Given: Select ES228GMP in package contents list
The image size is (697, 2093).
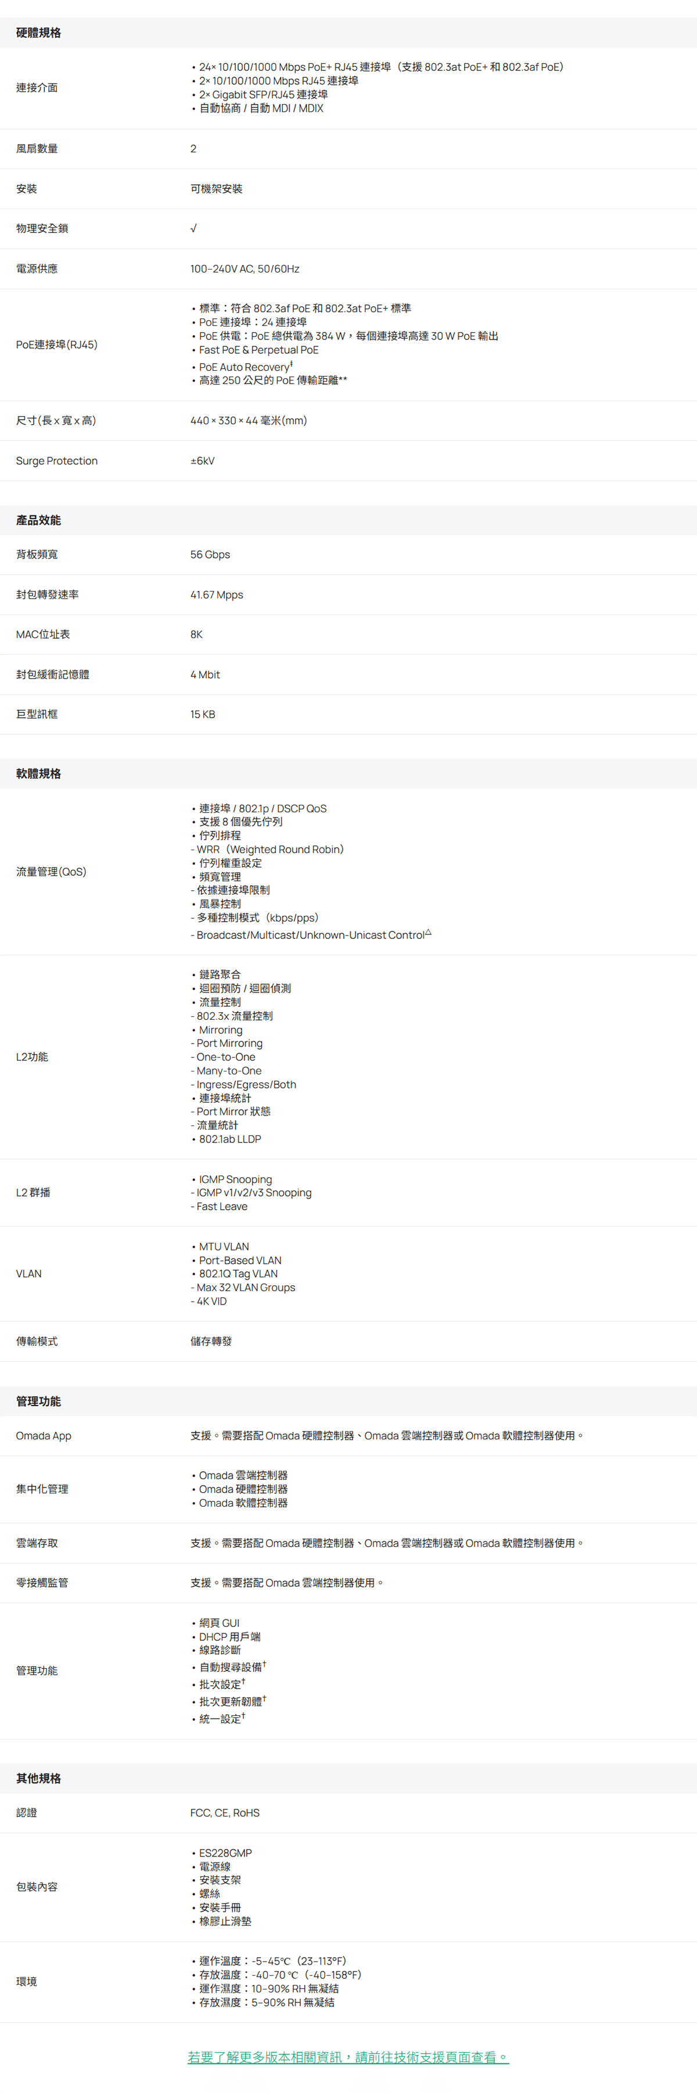Looking at the screenshot, I should (x=225, y=1852).
